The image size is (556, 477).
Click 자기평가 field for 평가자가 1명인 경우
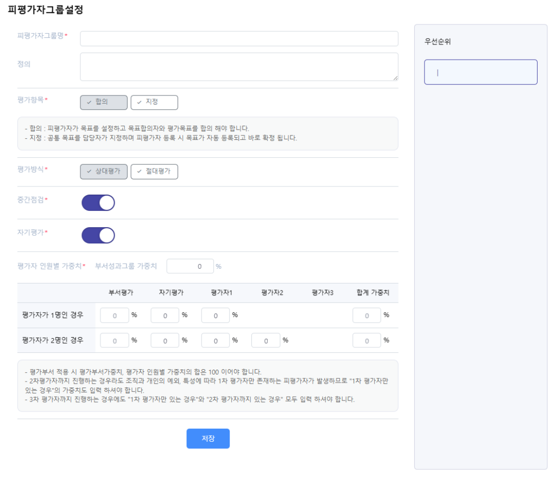click(x=165, y=315)
